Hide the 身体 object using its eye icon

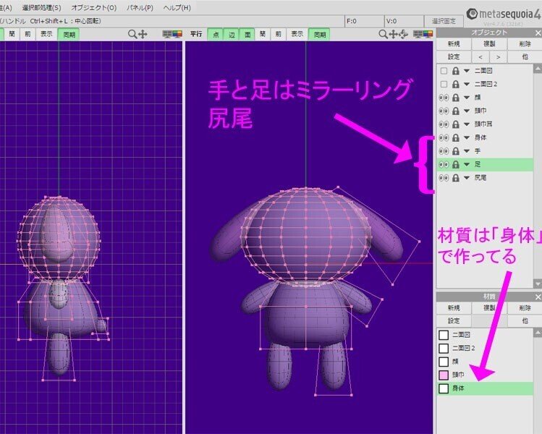point(444,137)
